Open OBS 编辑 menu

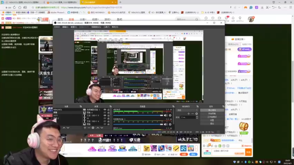pos(65,27)
